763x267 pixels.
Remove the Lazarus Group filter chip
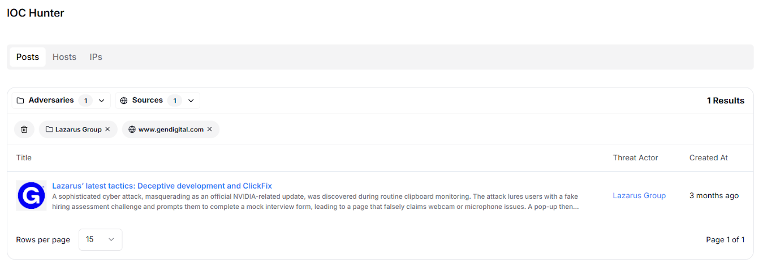(x=107, y=129)
